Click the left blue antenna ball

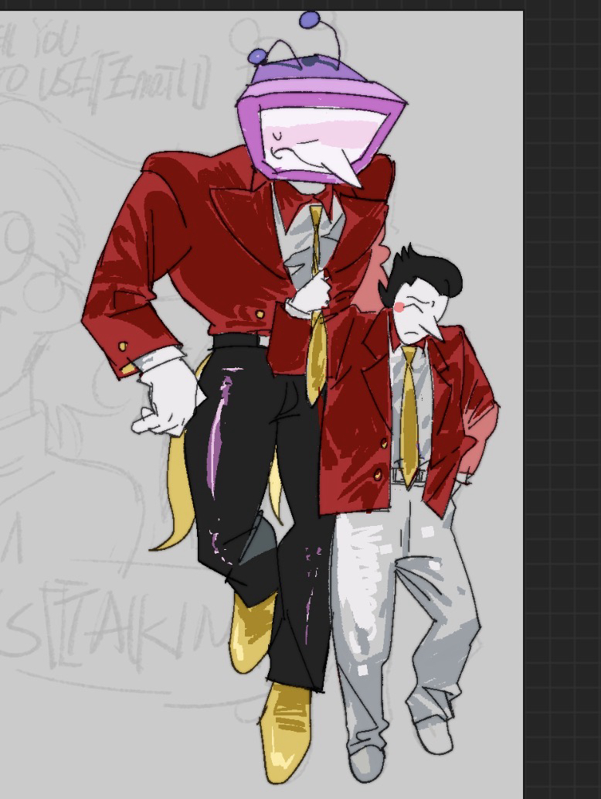pos(257,56)
